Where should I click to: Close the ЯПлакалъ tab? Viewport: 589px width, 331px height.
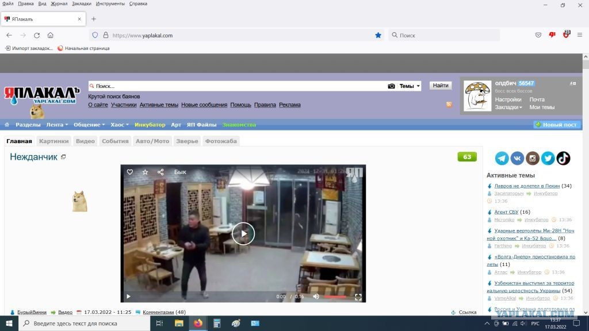[79, 19]
